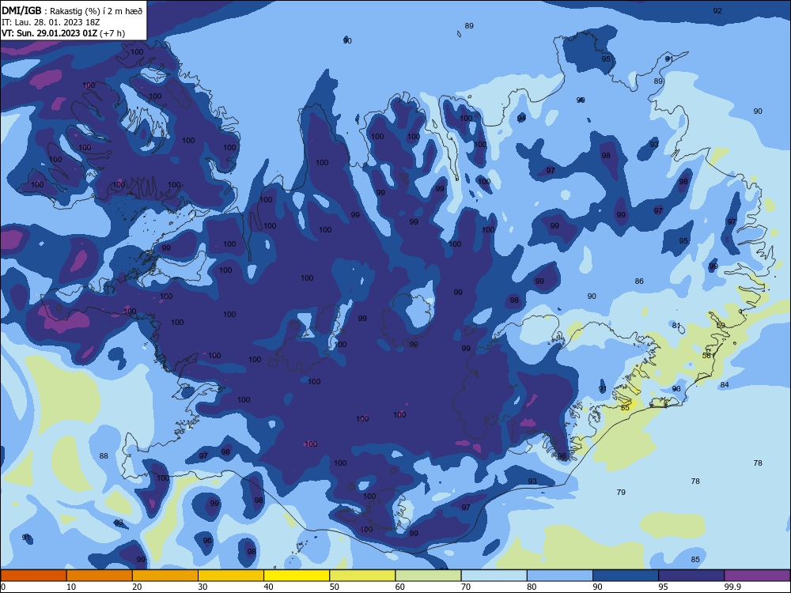Image resolution: width=791 pixels, height=593 pixels.
Task: Select the bright yellow 40–50 legend swatch
Action: pos(297,576)
